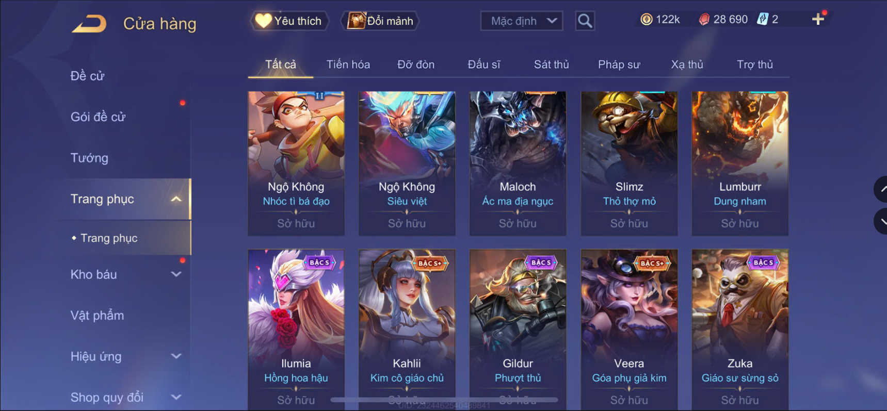Open the Gói đề cử menu
This screenshot has height=411, width=887.
[98, 117]
